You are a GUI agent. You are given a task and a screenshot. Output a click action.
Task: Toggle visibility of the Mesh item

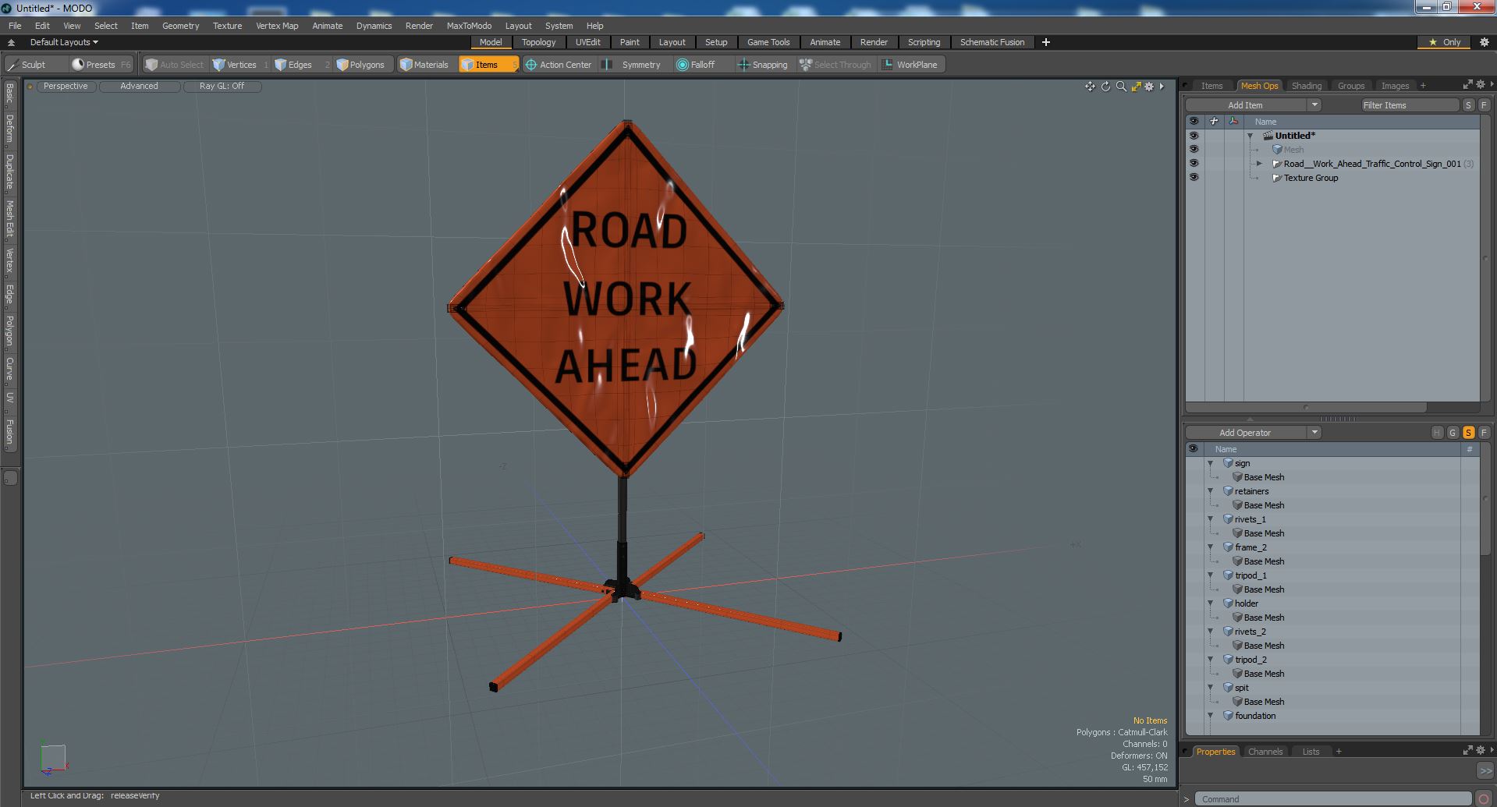[1194, 150]
